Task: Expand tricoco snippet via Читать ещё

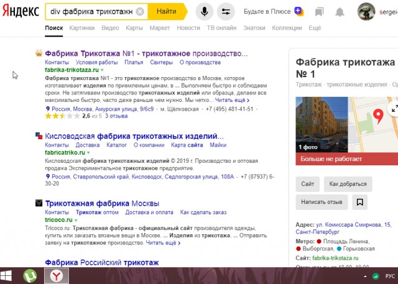Action: (x=163, y=243)
